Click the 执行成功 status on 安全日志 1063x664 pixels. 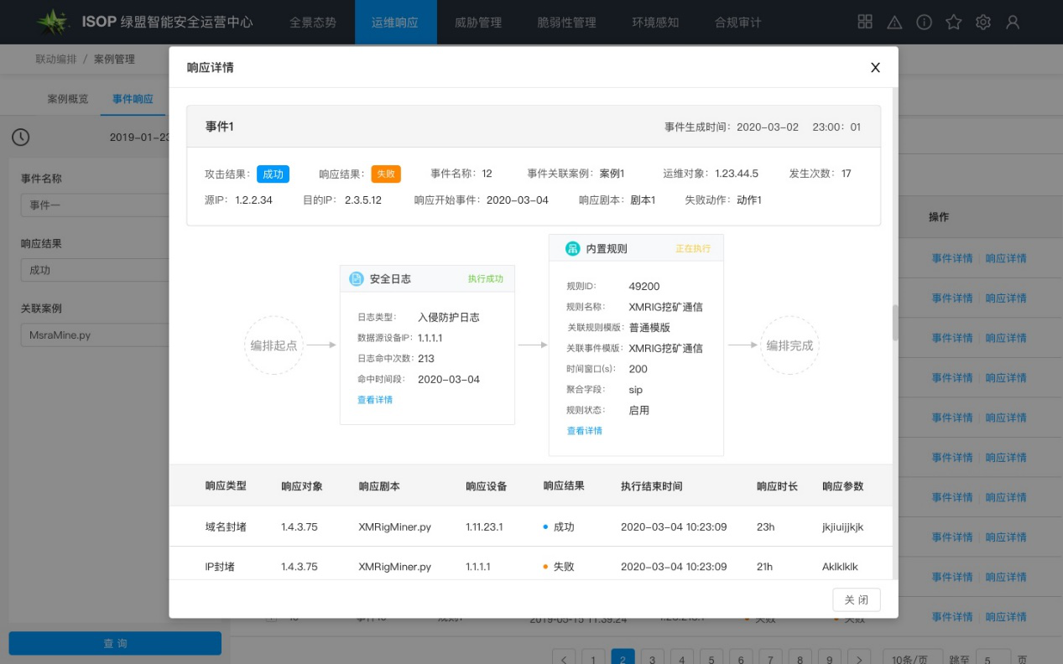486,279
